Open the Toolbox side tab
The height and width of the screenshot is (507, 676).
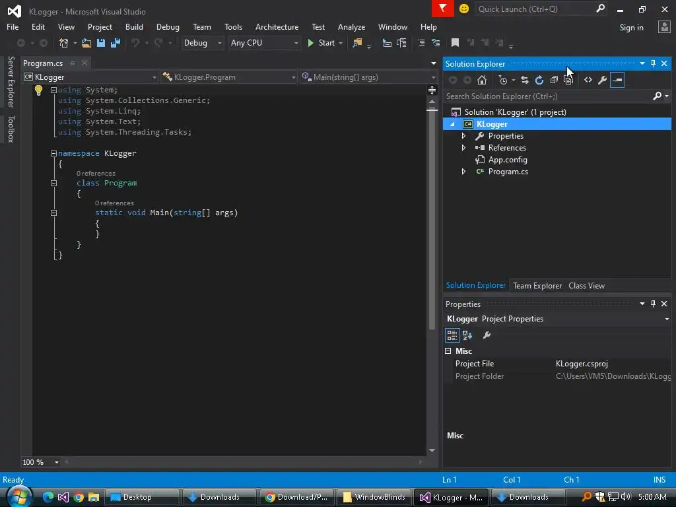(11, 129)
